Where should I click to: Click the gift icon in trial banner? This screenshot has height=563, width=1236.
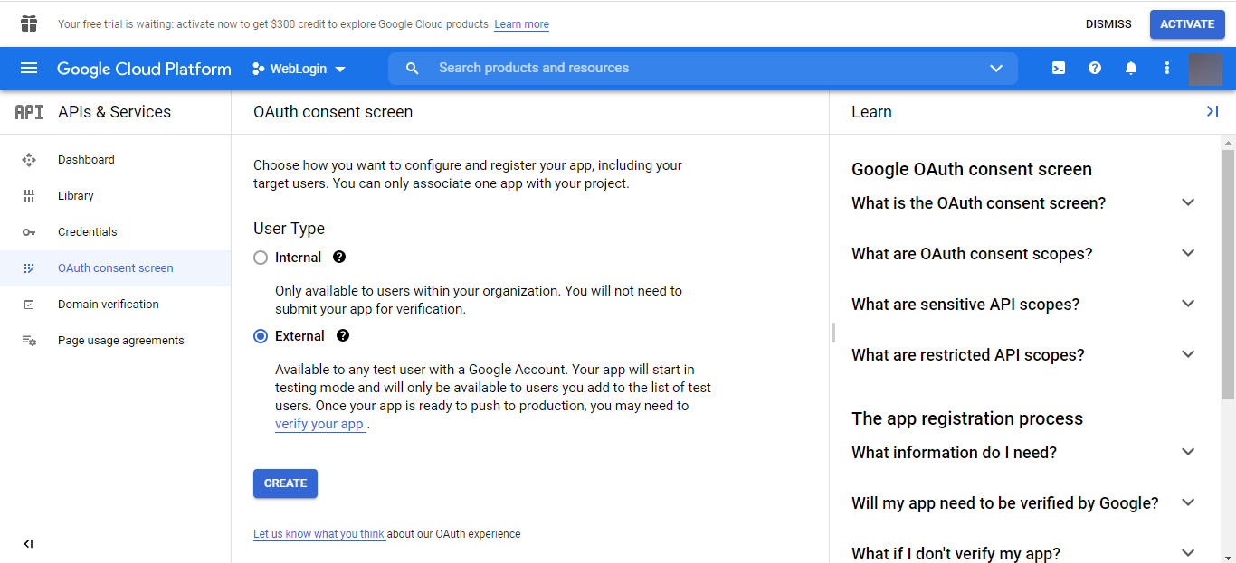(29, 23)
